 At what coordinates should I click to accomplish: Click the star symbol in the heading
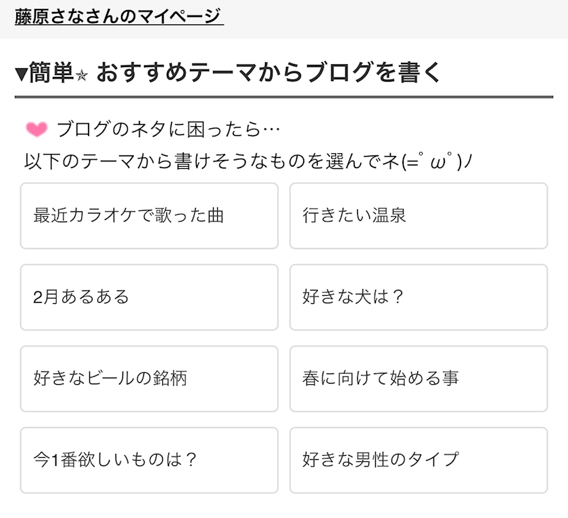click(x=82, y=74)
